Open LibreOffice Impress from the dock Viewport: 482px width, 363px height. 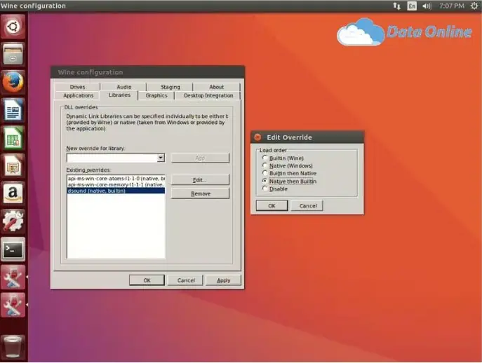(13, 165)
